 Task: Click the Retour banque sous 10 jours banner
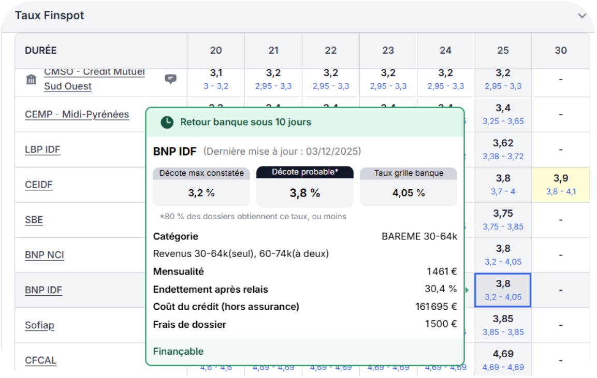tap(304, 123)
